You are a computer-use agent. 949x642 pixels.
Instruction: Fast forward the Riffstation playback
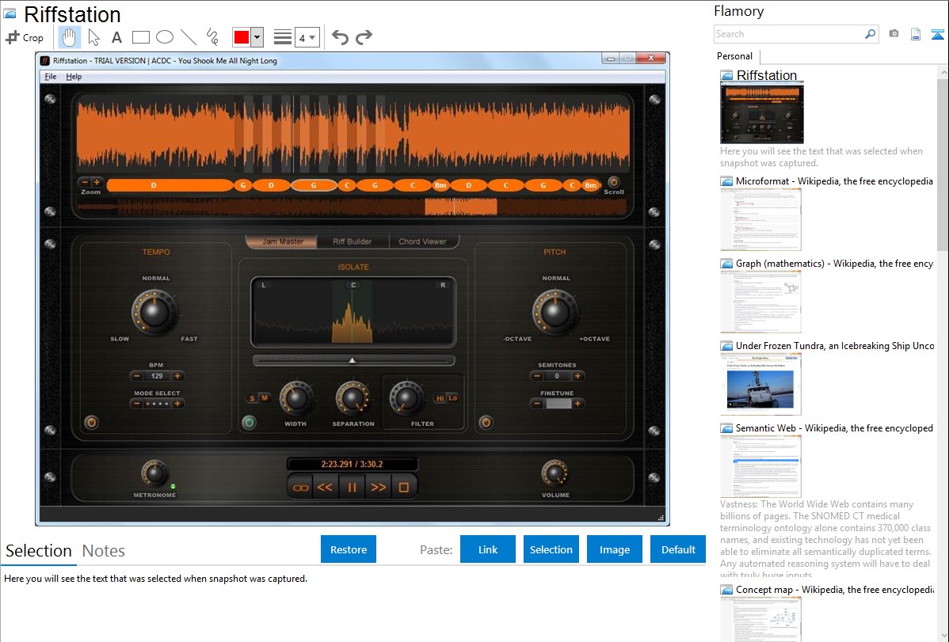pos(379,487)
